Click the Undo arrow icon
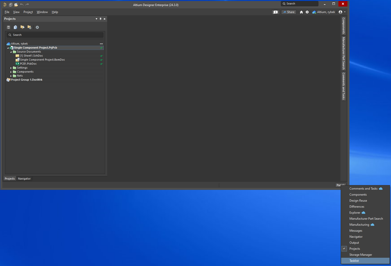Screen dimensions: 391x266 22,4
